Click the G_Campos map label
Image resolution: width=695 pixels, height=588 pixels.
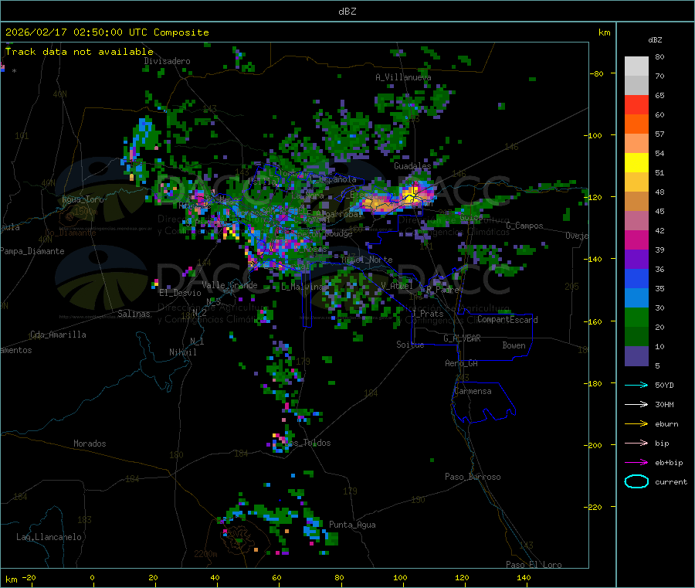pos(525,226)
